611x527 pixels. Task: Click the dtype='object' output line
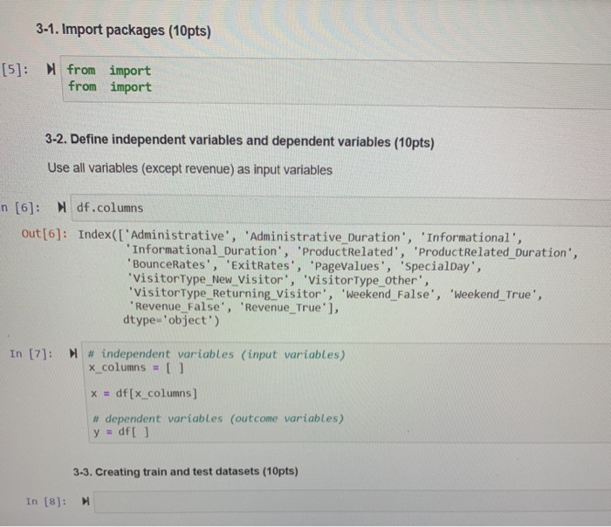171,320
